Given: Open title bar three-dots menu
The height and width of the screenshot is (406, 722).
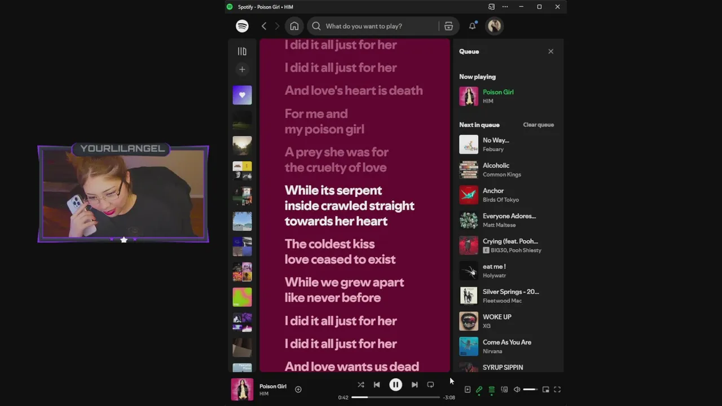Looking at the screenshot, I should tap(505, 7).
